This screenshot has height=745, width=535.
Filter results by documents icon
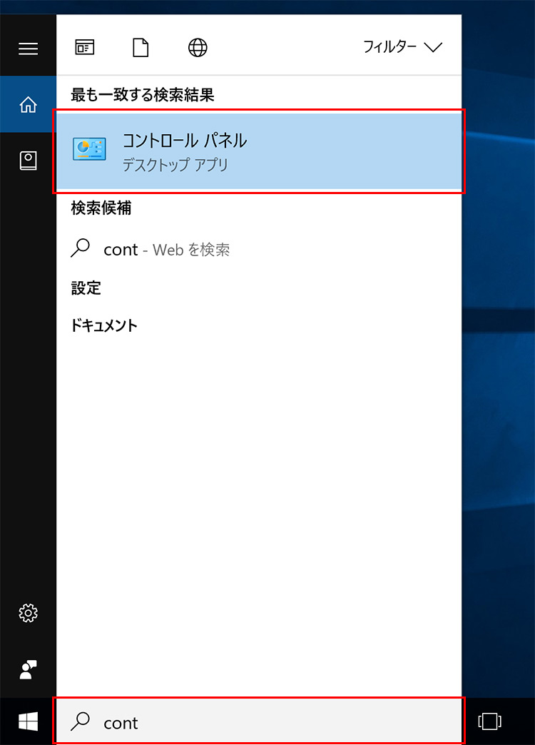(141, 48)
